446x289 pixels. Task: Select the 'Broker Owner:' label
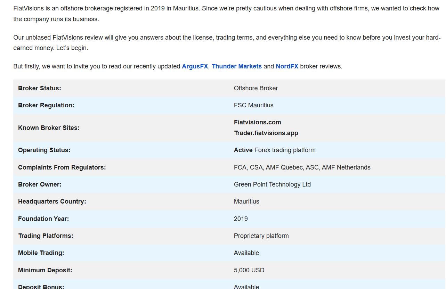40,184
